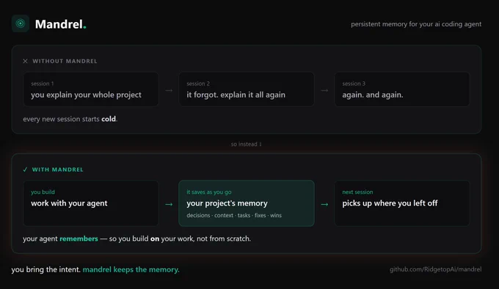Click 'mandrel keeps the memory.' green text
Image resolution: width=499 pixels, height=289 pixels.
[131, 270]
